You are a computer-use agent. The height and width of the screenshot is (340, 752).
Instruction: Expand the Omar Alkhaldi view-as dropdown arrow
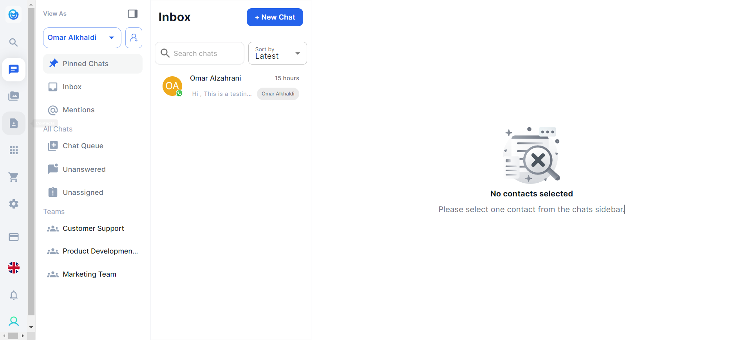112,38
